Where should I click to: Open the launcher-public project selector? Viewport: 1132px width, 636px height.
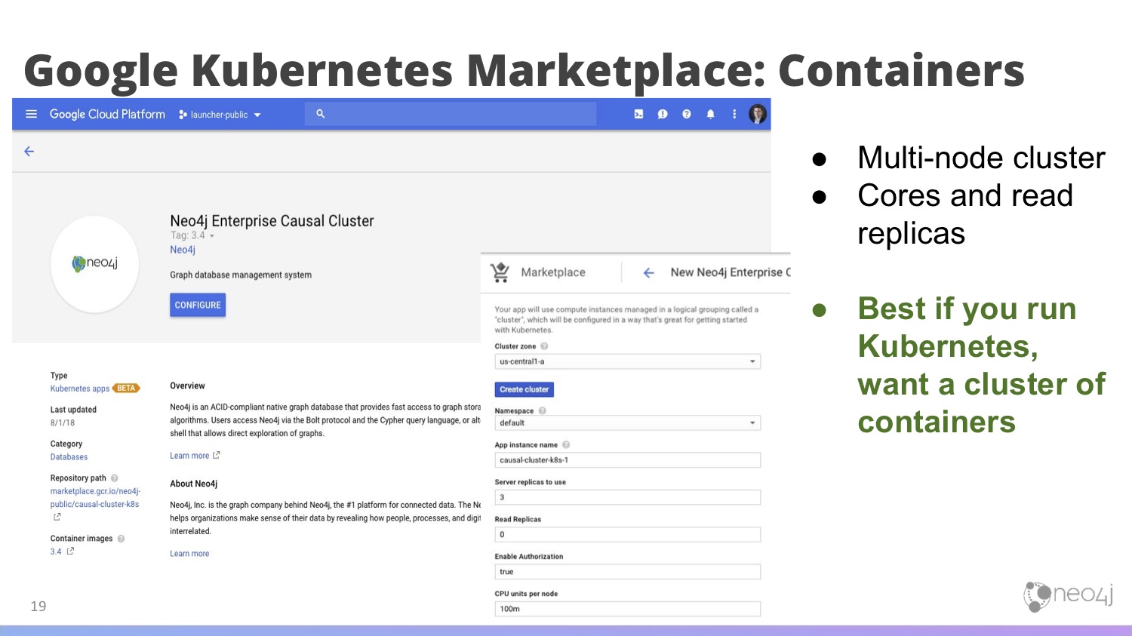coord(220,115)
